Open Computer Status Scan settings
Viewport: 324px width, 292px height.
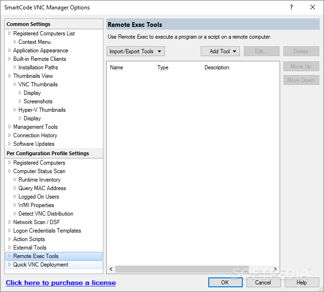tap(39, 171)
